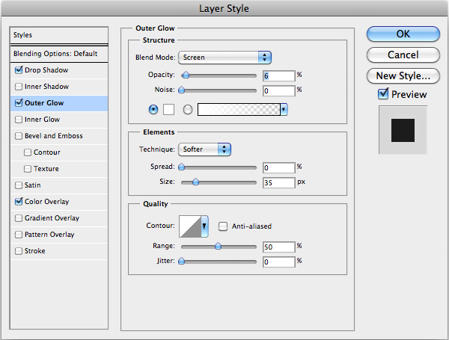
Task: Uncheck the Color Overlay checkbox
Action: (x=19, y=202)
